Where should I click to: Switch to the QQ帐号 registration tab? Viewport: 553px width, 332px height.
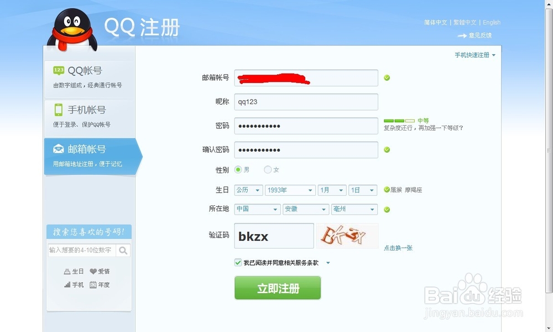[x=89, y=78]
